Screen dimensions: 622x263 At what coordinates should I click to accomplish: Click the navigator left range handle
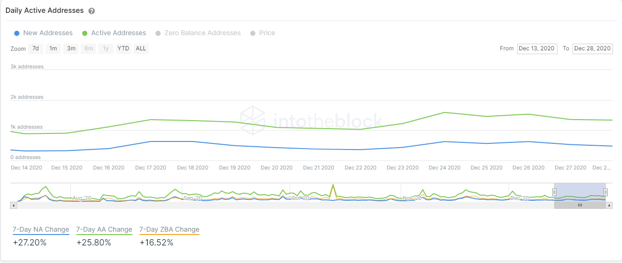554,192
